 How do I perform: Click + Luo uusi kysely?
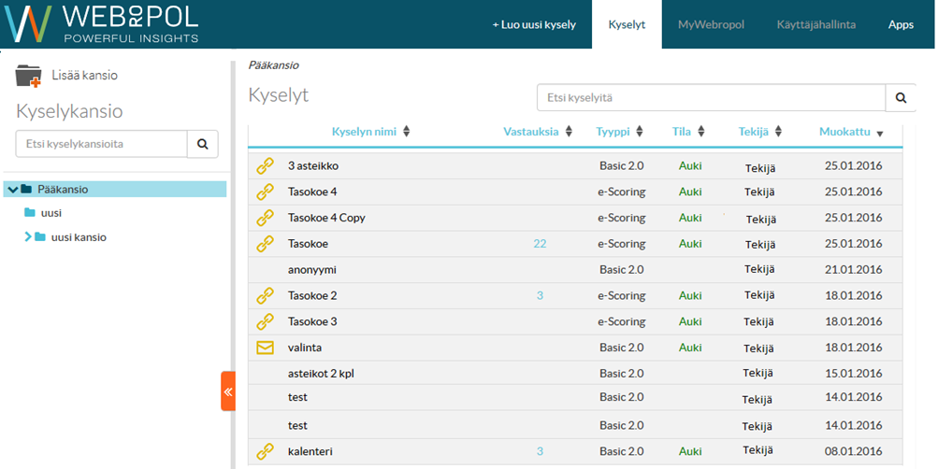pos(534,24)
